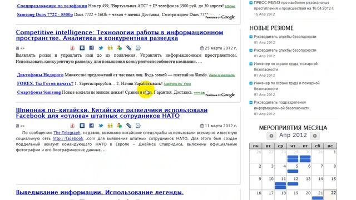Click Реклама от Google label below Смартфоны ad
The width and height of the screenshot is (356, 200).
[220, 95]
